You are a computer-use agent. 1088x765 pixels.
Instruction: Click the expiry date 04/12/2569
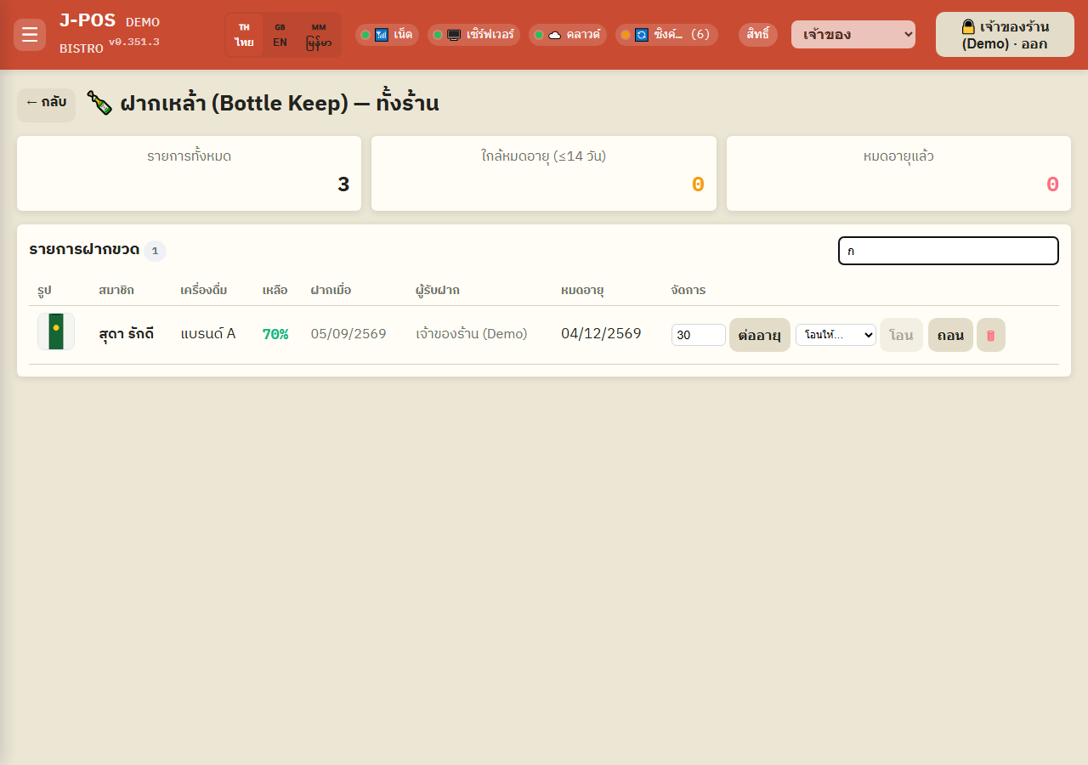point(601,333)
